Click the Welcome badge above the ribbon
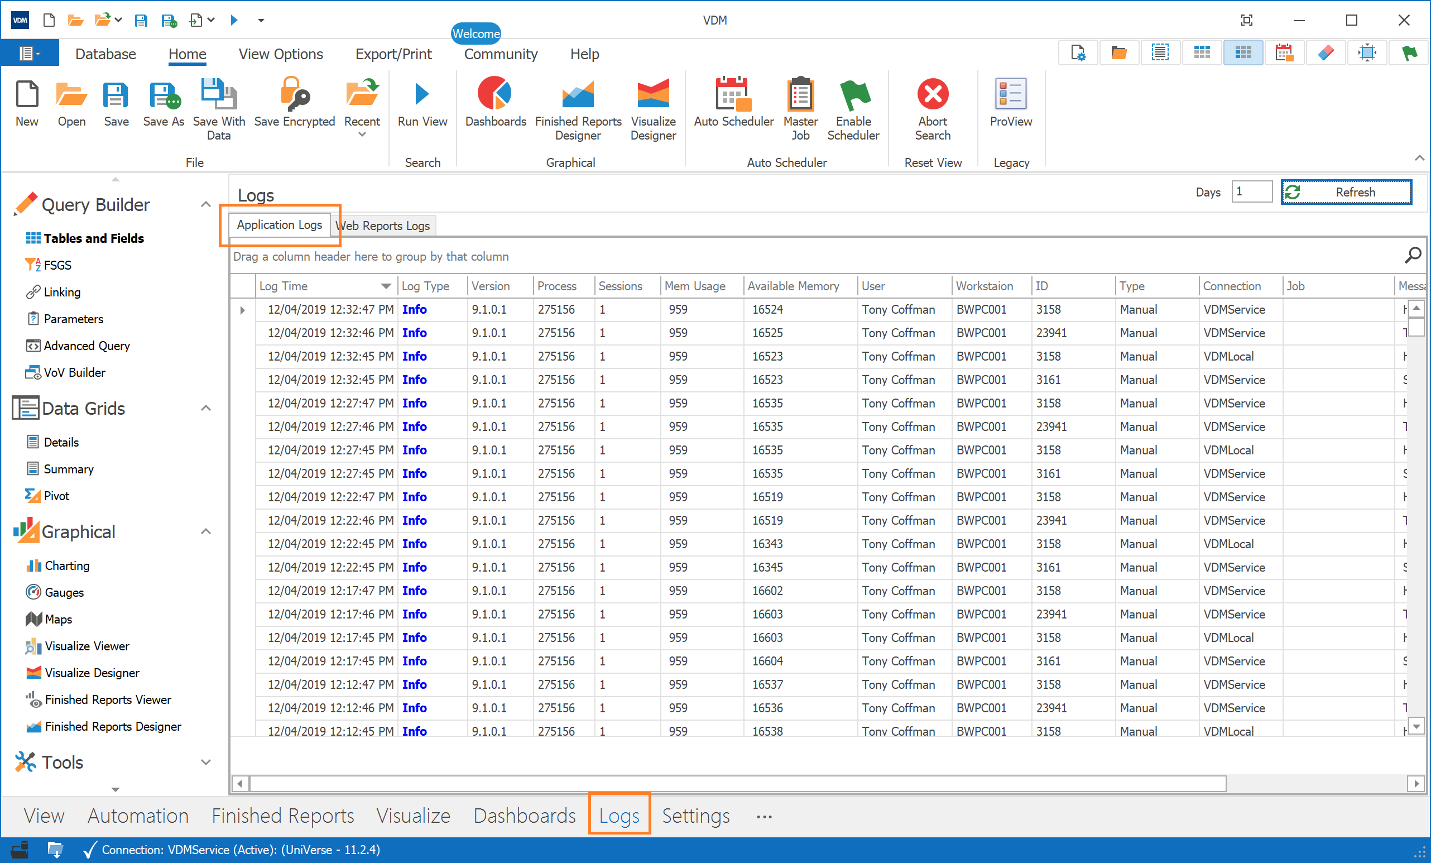The image size is (1431, 863). tap(476, 33)
